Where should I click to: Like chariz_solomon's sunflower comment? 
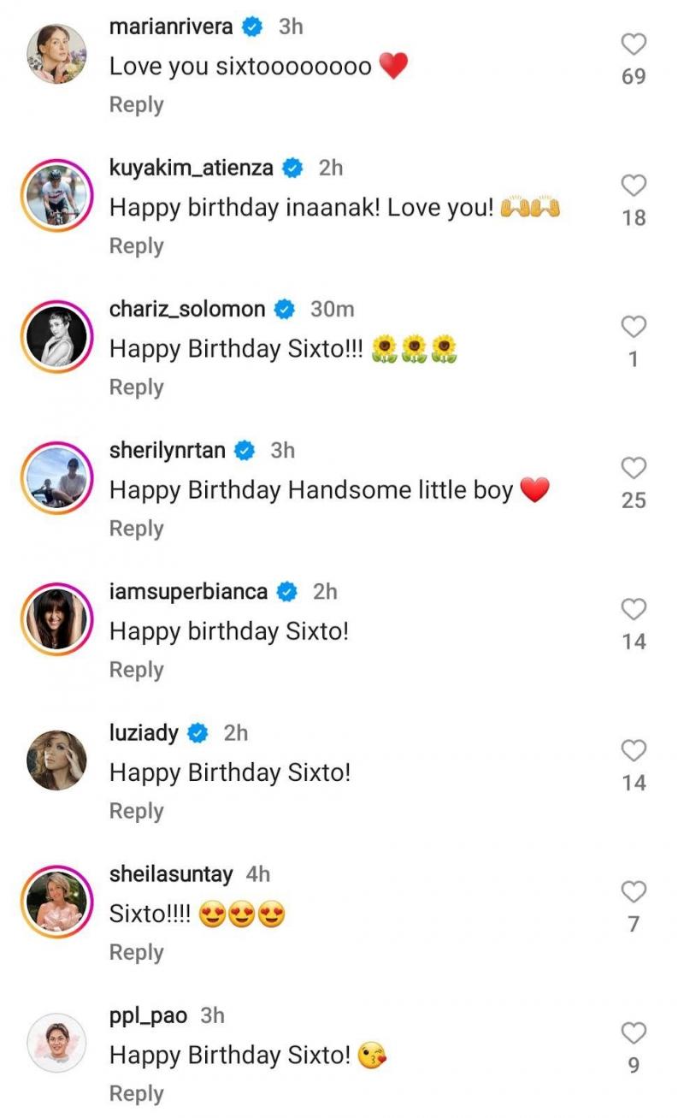click(x=634, y=327)
